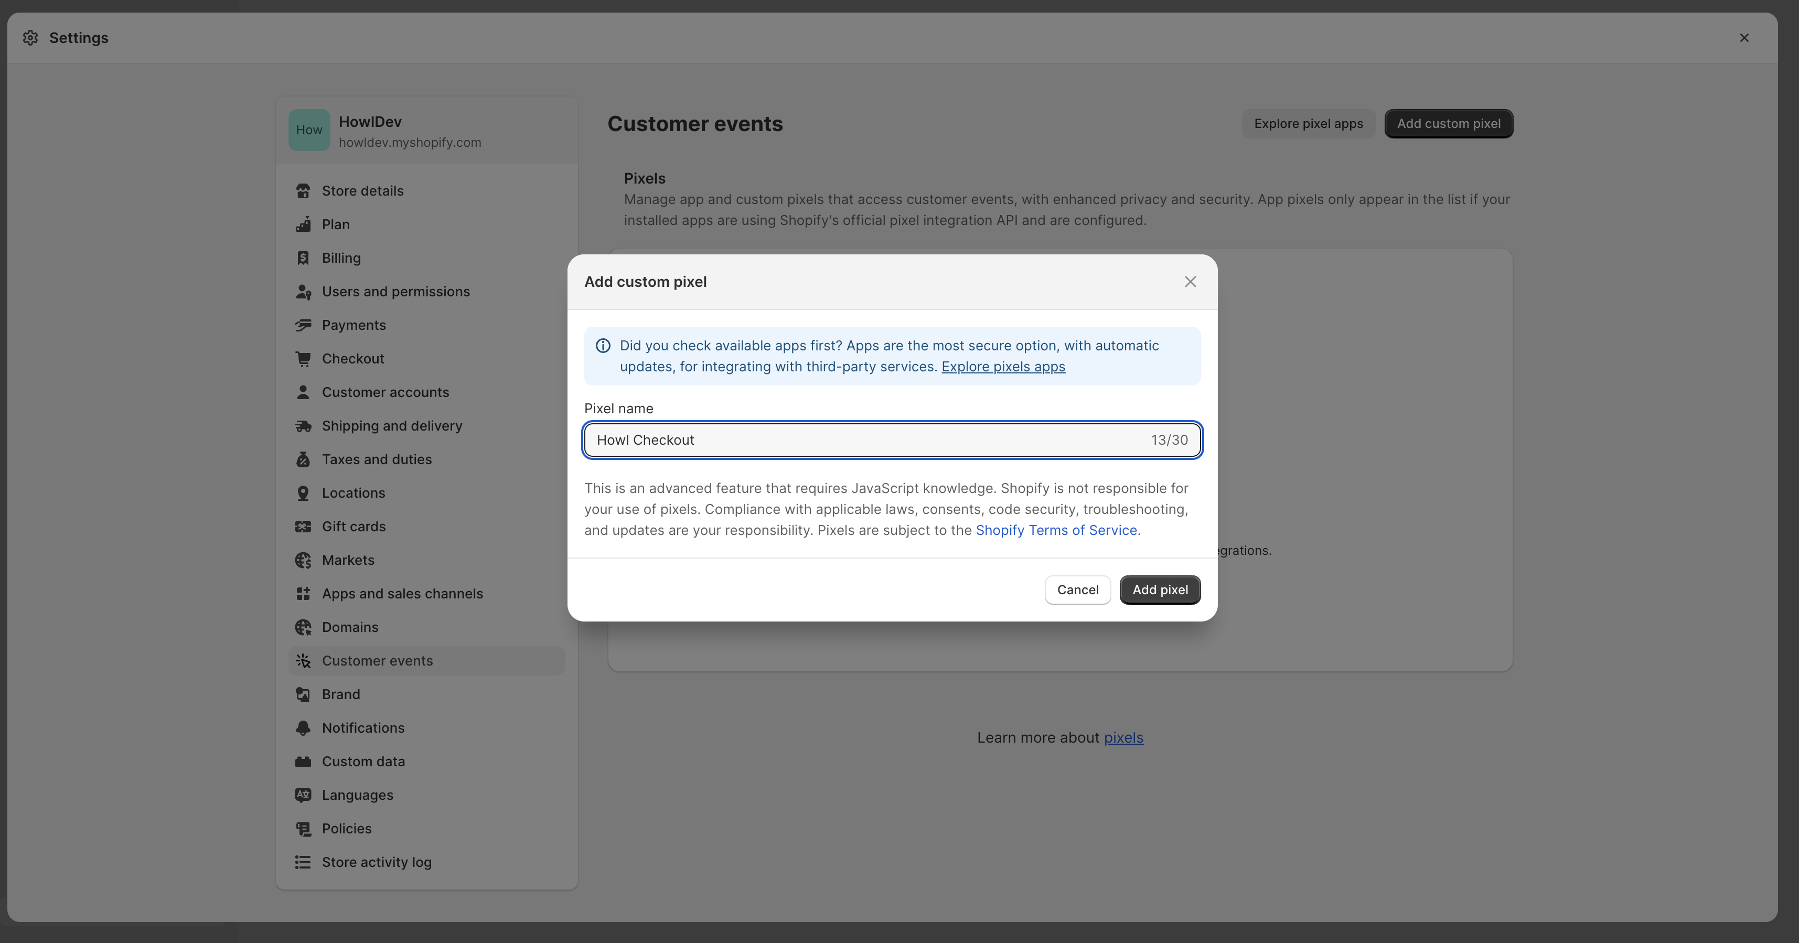Open Shopify Terms of Service link

pos(1056,530)
